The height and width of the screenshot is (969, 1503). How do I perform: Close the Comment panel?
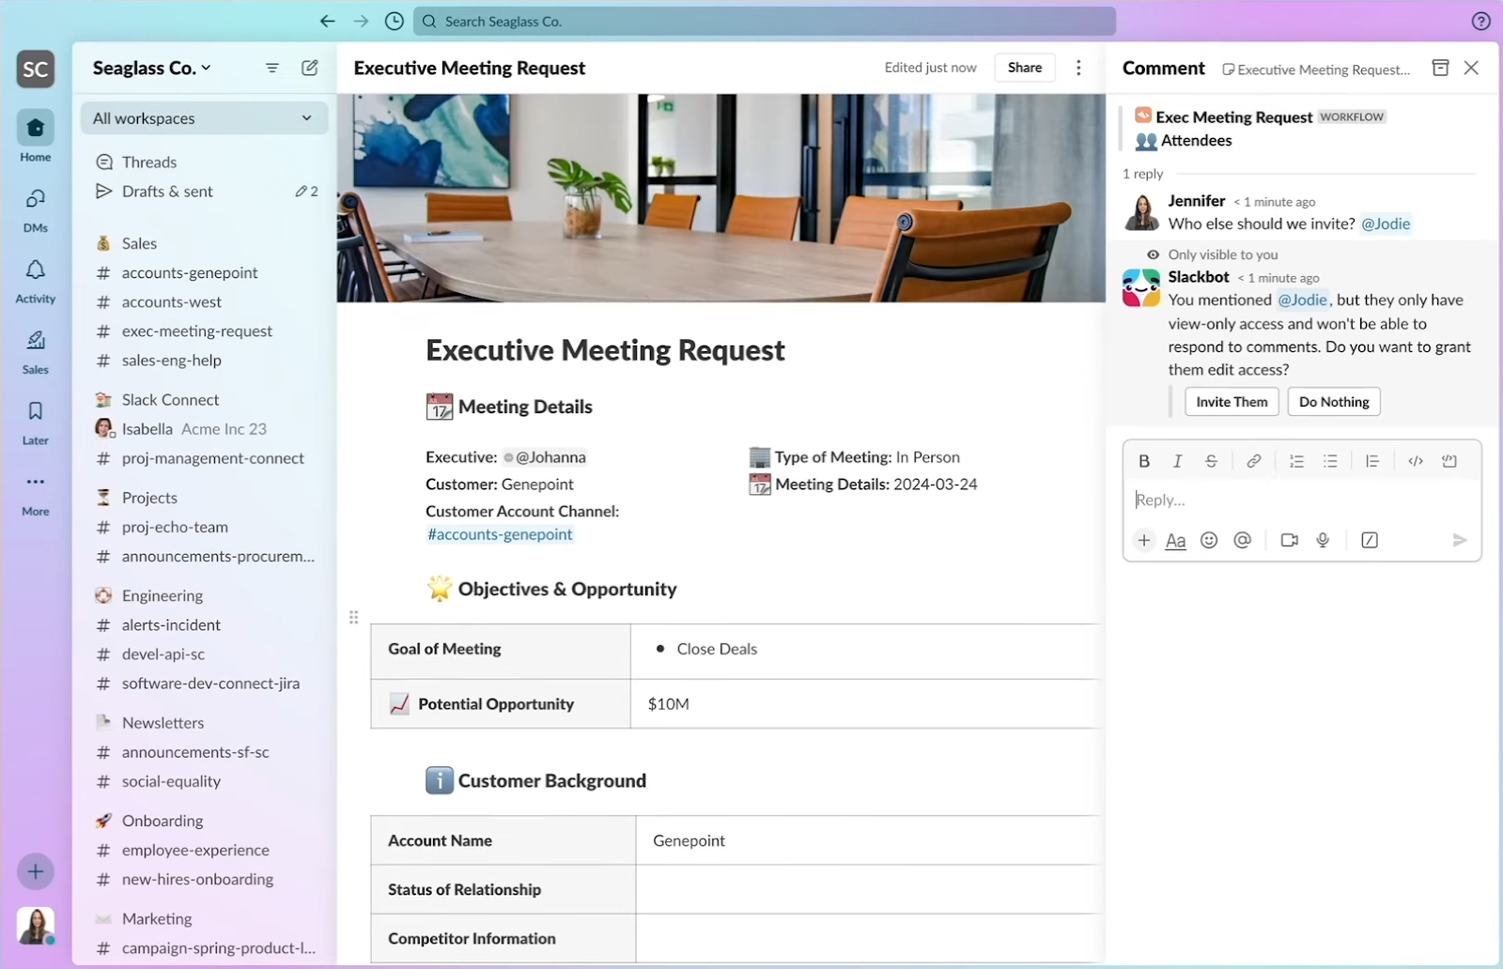(x=1471, y=68)
